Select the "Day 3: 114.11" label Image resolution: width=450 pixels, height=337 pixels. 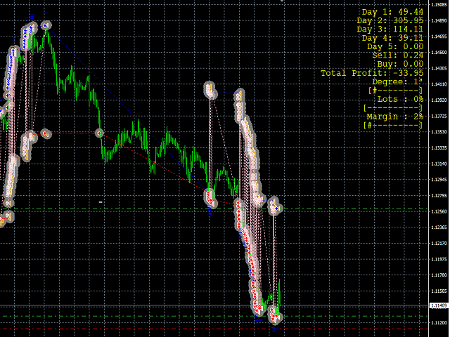[390, 29]
